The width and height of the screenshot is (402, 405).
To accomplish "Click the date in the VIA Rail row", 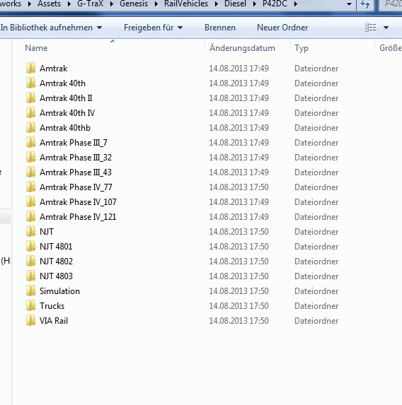I will [x=239, y=321].
